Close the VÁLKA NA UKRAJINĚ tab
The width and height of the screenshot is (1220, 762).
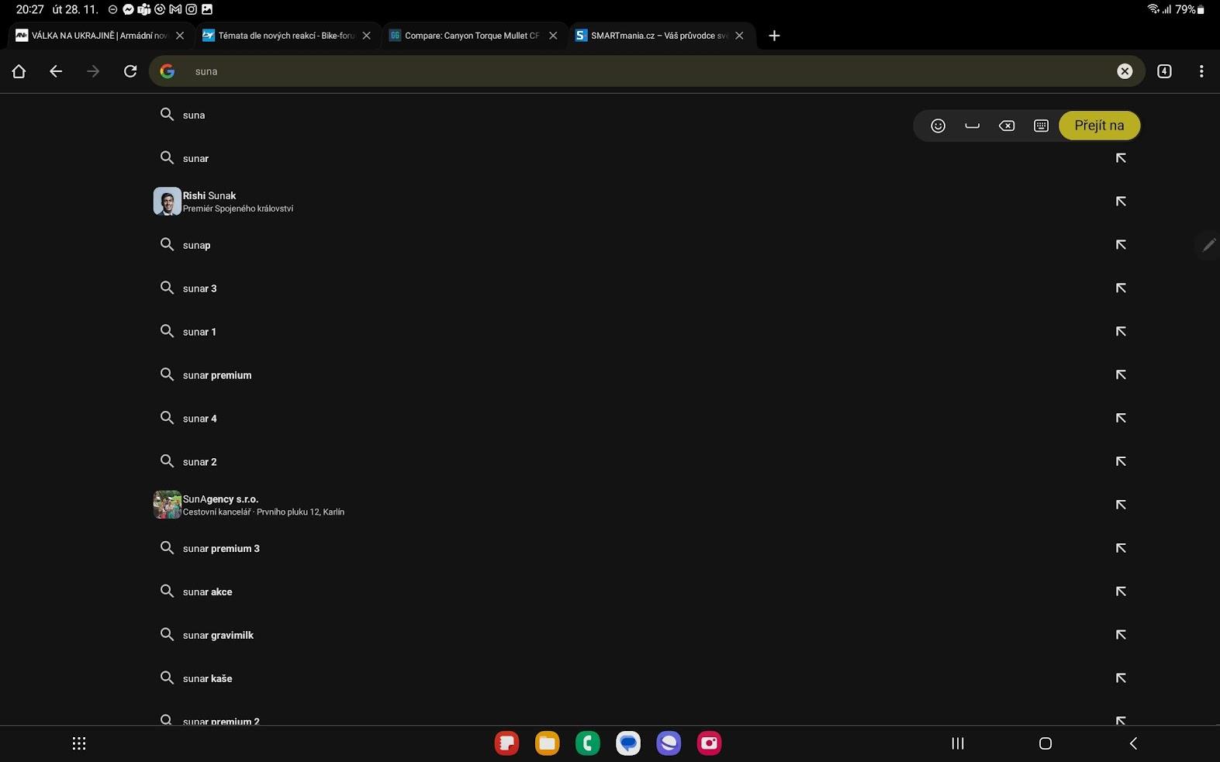(180, 36)
